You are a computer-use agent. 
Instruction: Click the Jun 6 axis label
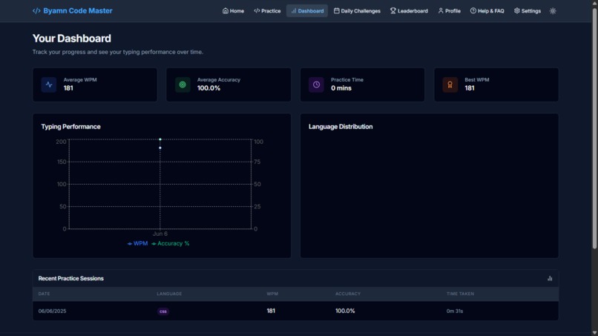pos(160,234)
